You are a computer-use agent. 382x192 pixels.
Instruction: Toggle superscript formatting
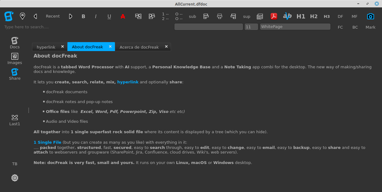coord(247,17)
